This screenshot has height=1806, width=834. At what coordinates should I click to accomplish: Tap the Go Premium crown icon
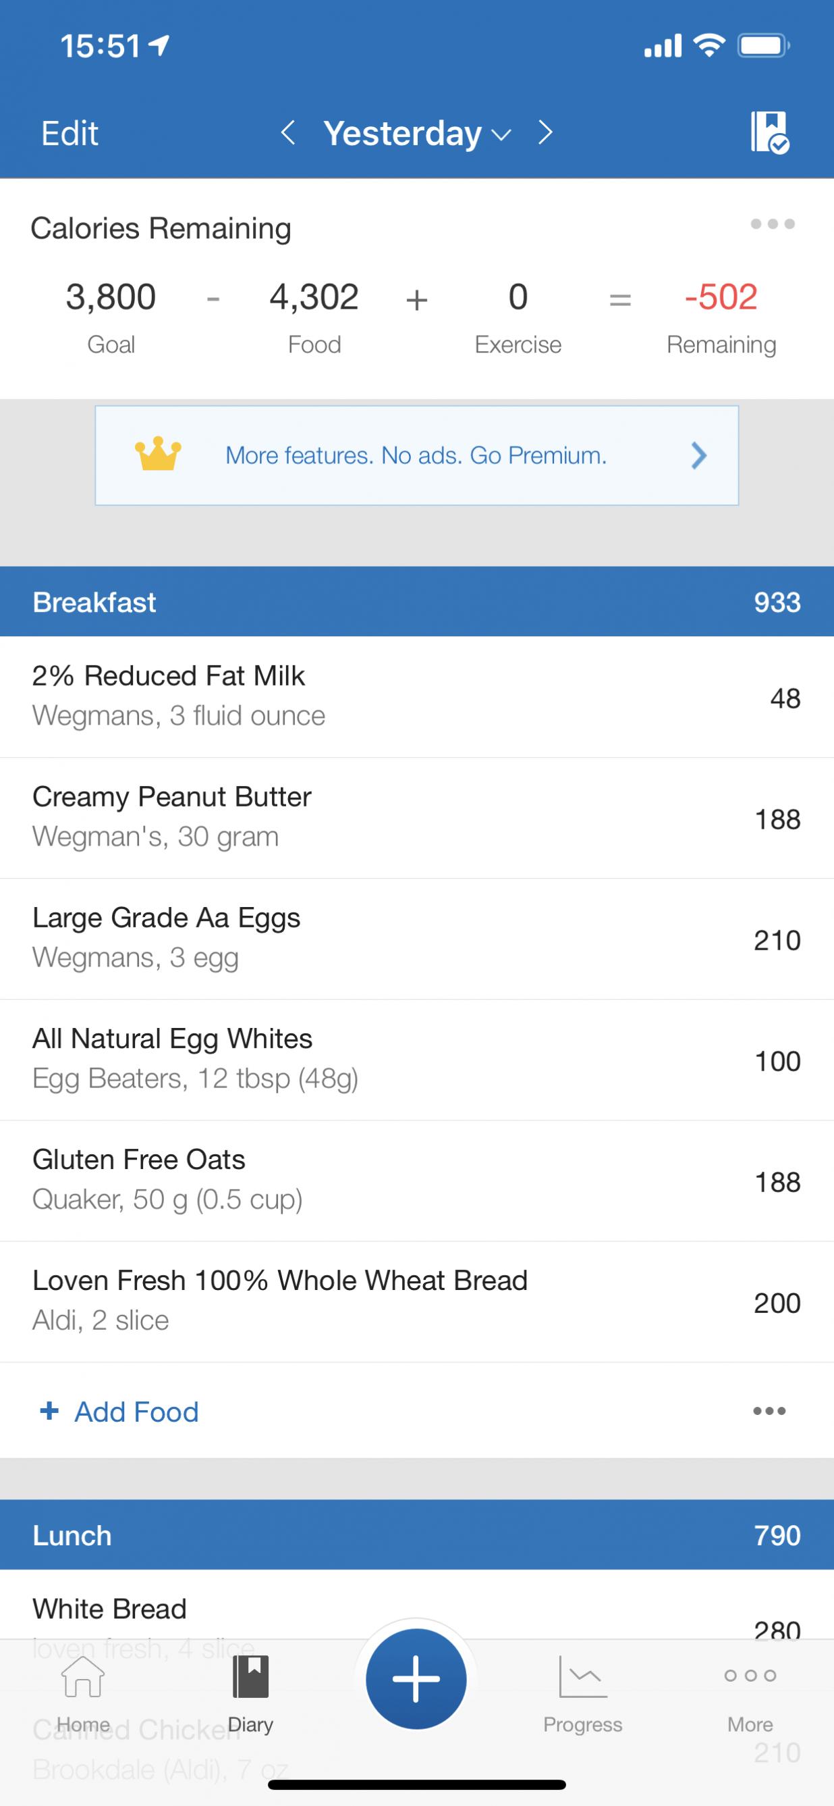click(159, 455)
